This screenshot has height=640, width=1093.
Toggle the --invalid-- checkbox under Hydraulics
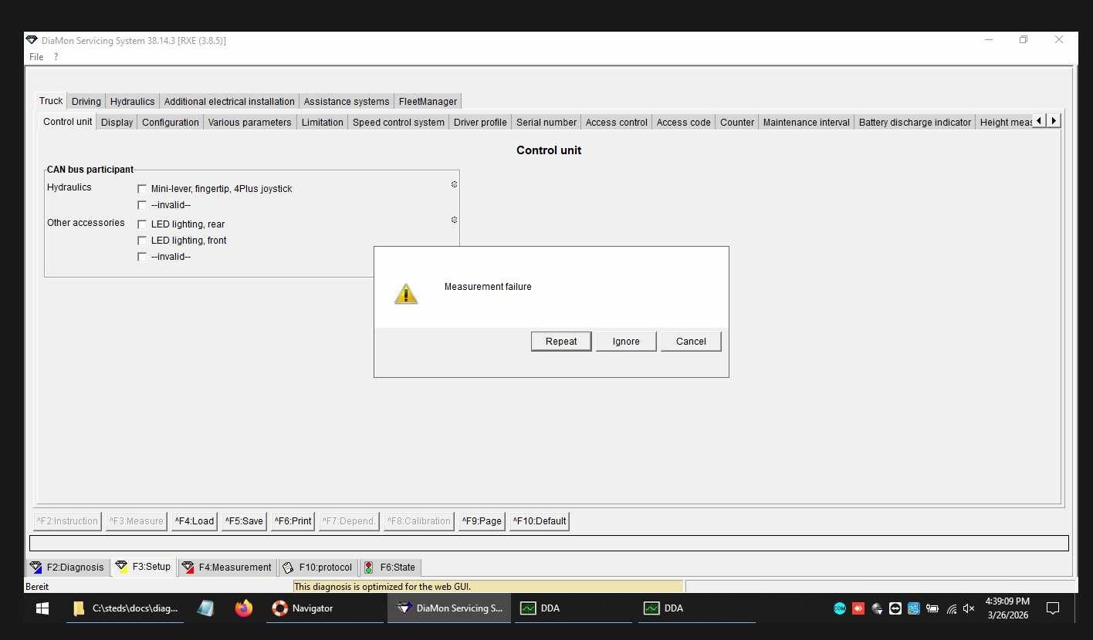[142, 205]
